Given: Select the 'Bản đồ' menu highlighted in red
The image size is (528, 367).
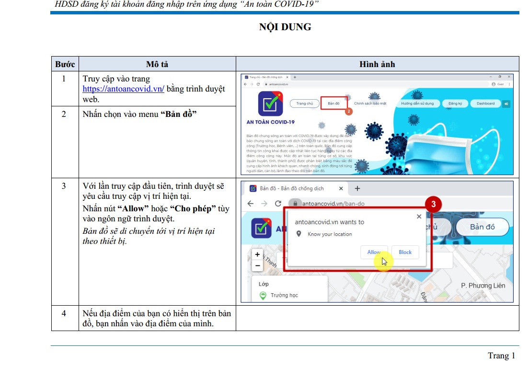Looking at the screenshot, I should (333, 103).
